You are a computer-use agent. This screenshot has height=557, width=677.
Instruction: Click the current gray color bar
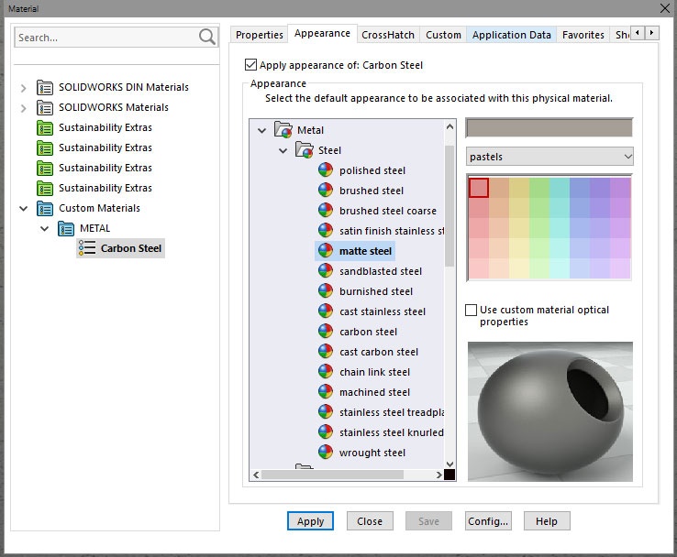(549, 127)
